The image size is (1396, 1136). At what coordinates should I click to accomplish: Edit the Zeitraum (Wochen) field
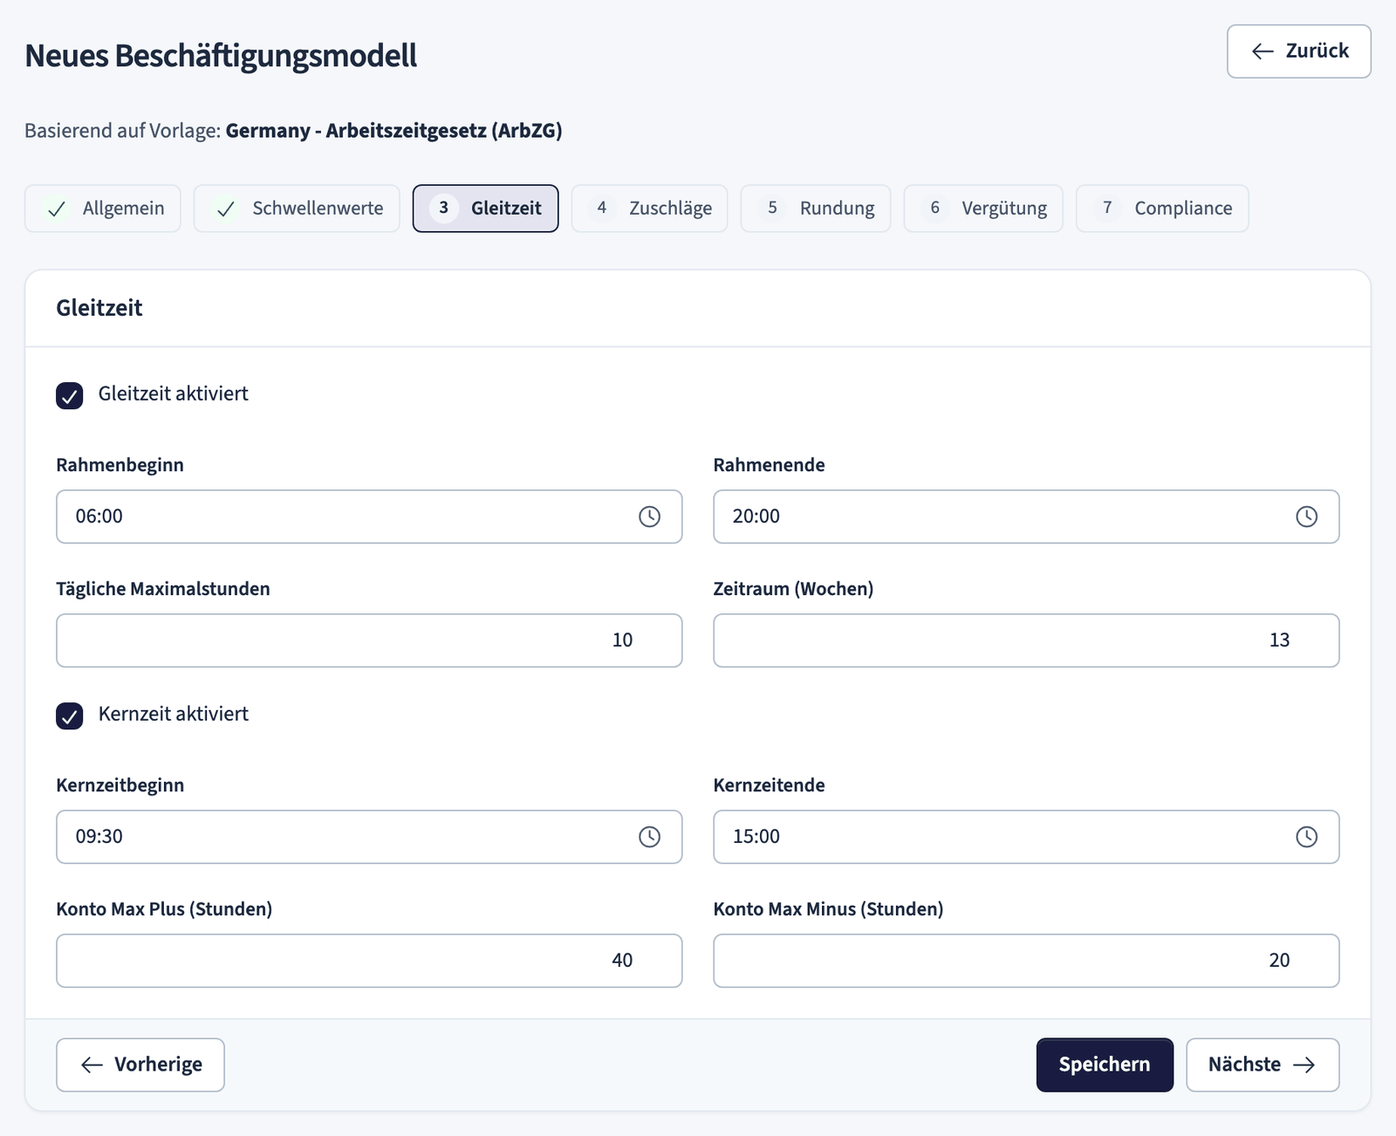pos(1026,640)
